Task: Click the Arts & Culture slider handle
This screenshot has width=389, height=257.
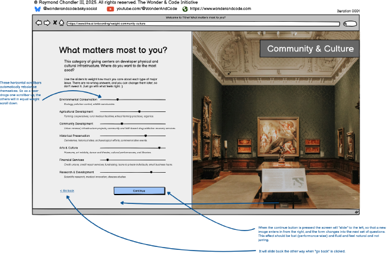Action: [x=159, y=148]
